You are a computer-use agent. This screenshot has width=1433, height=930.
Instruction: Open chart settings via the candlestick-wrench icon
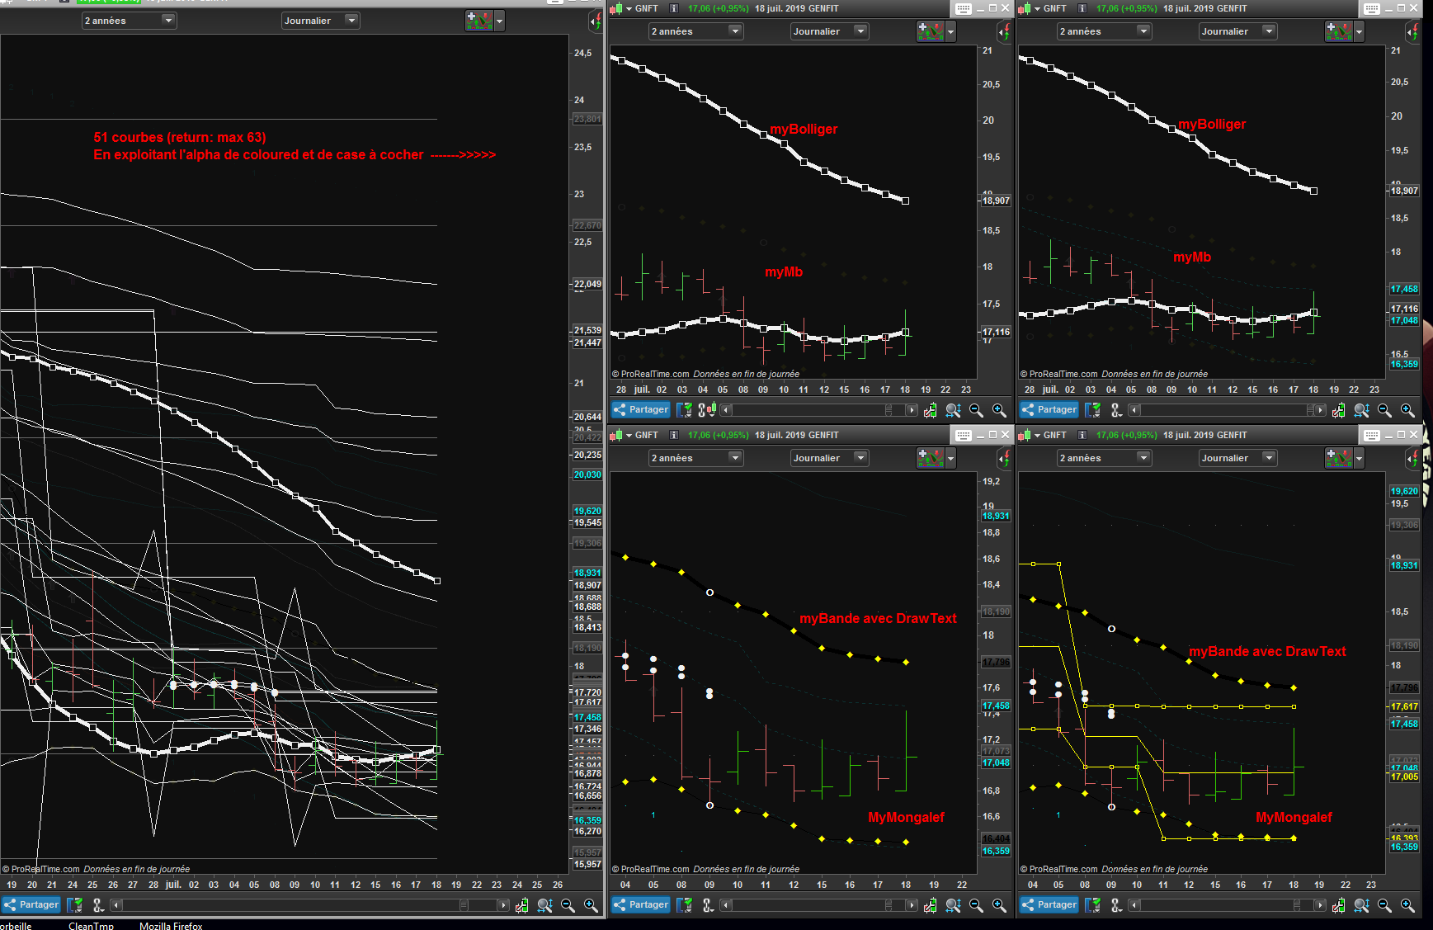click(931, 410)
